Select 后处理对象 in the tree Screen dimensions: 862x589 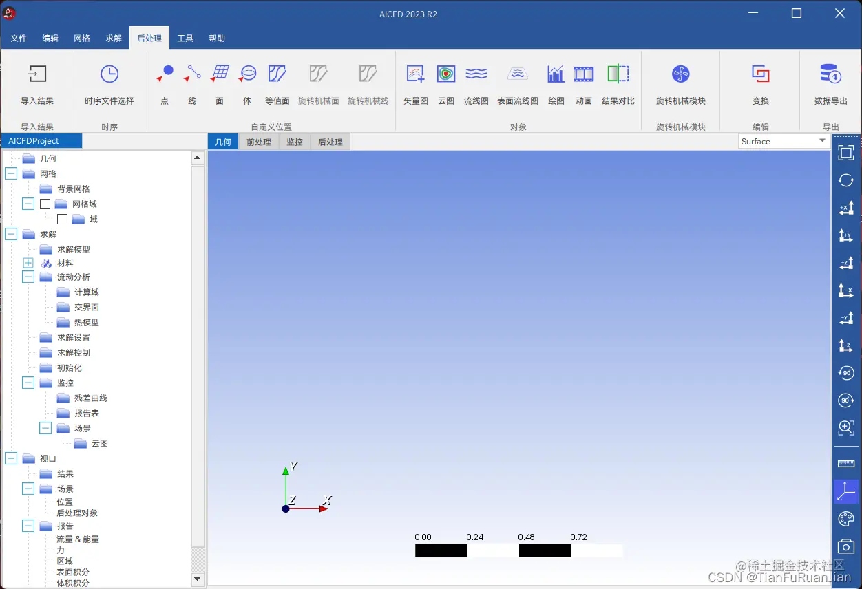pos(77,513)
